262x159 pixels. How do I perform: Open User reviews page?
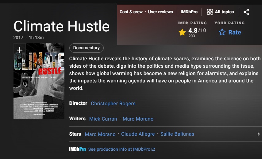[x=160, y=12]
